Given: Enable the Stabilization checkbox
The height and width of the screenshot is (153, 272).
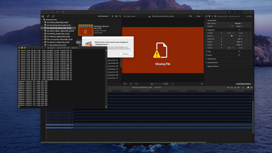Looking at the screenshot, I should pyautogui.click(x=206, y=59).
